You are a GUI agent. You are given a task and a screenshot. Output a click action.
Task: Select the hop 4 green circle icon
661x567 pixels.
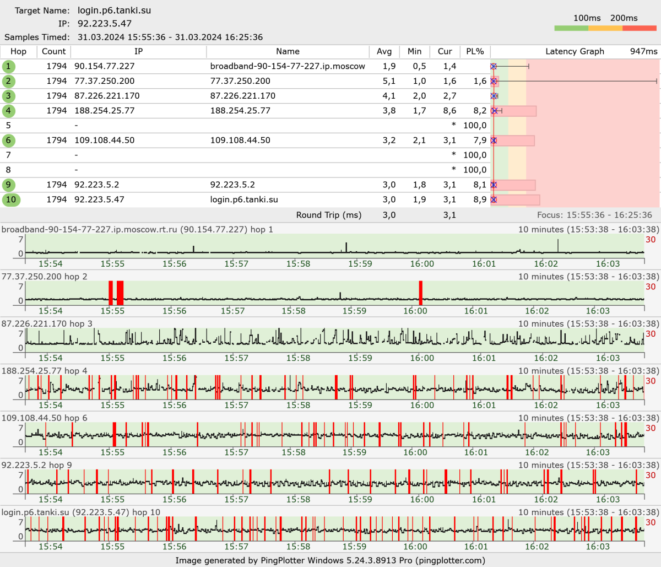[x=8, y=111]
